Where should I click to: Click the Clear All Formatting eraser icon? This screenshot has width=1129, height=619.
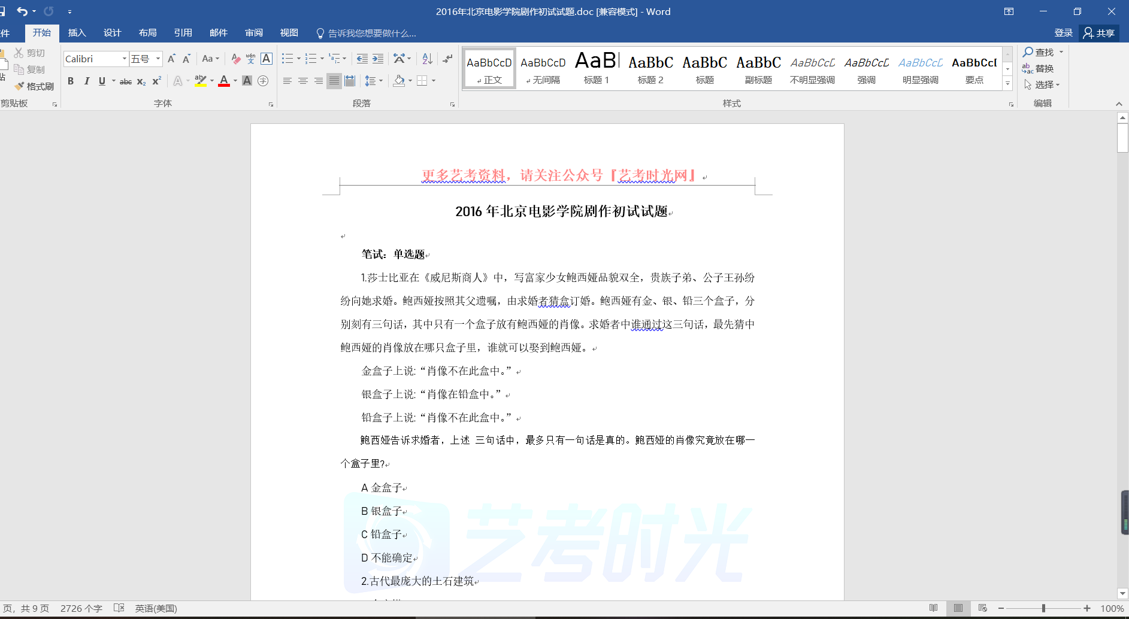click(x=235, y=59)
